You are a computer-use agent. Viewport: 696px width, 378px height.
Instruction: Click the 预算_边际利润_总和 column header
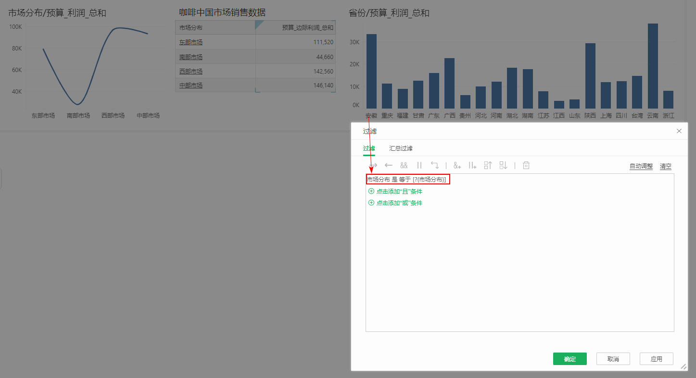pos(295,27)
